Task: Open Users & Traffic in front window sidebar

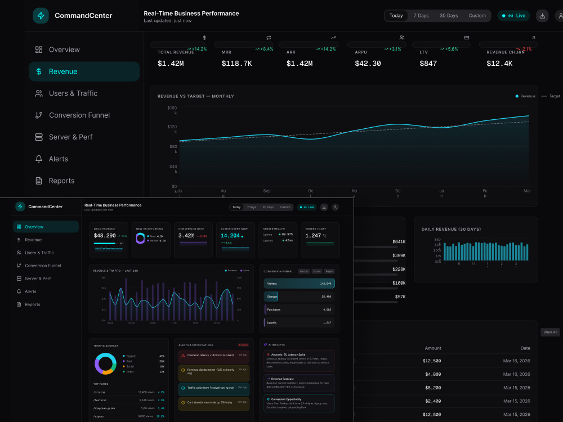Action: click(46, 253)
